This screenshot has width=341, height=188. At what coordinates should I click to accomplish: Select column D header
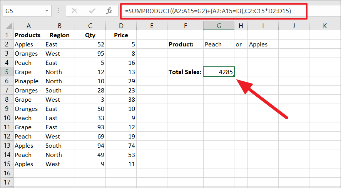pos(121,26)
